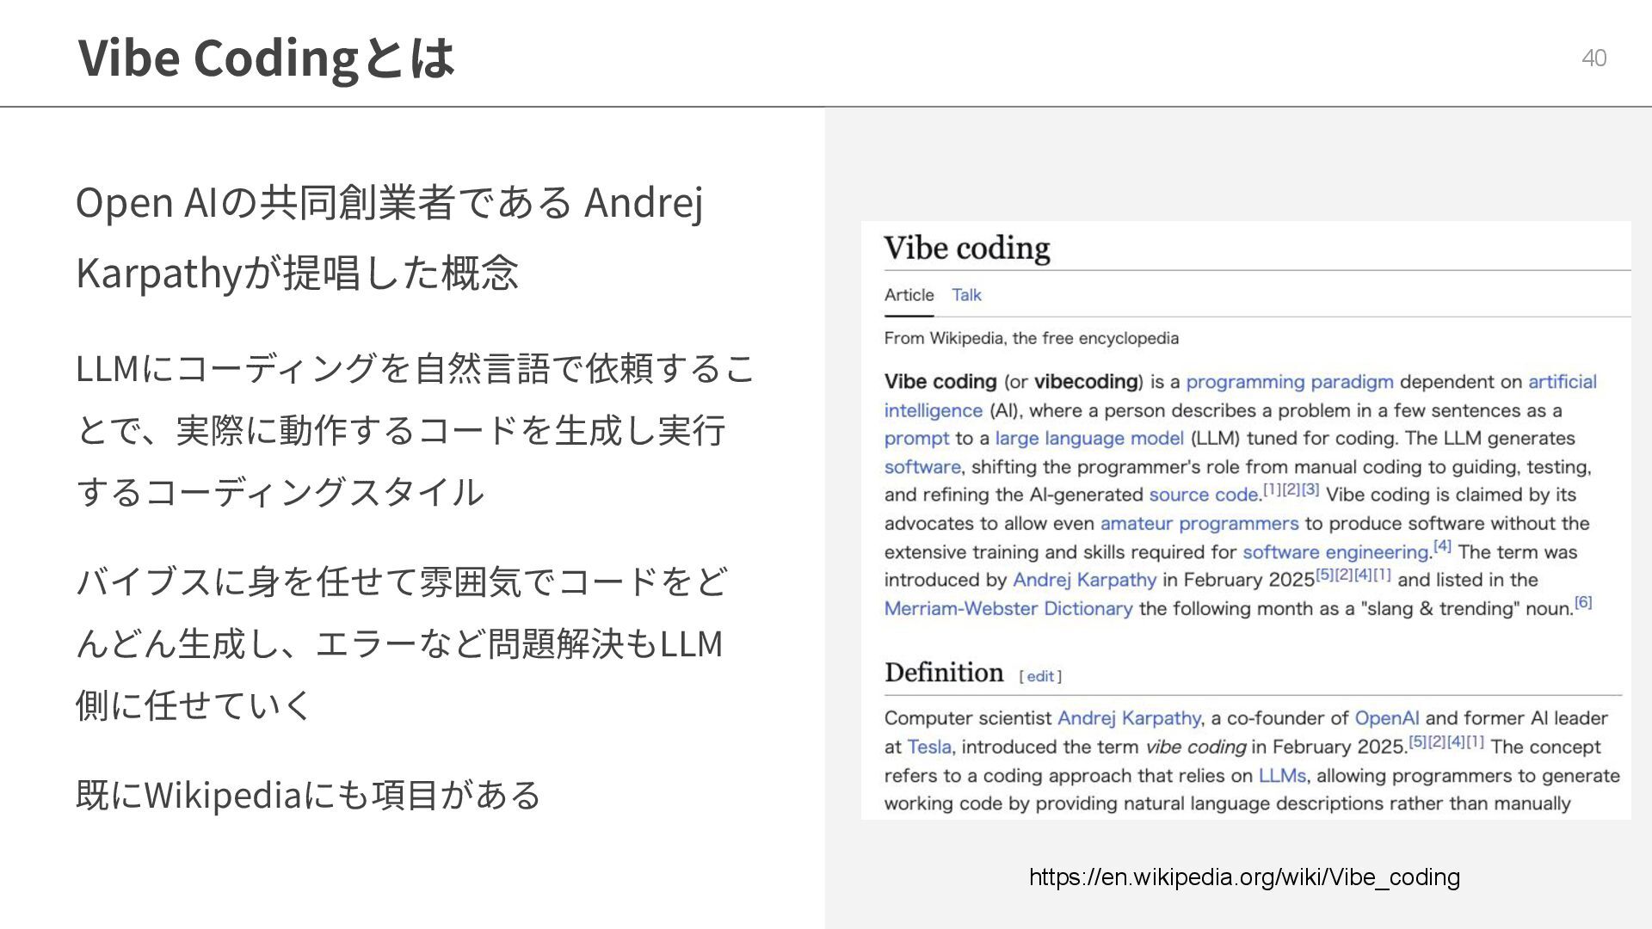Open the amateur programmers link
This screenshot has height=929, width=1652.
(x=1199, y=524)
